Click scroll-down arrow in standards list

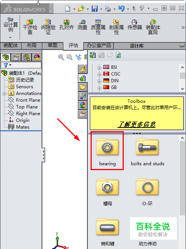tap(182, 89)
